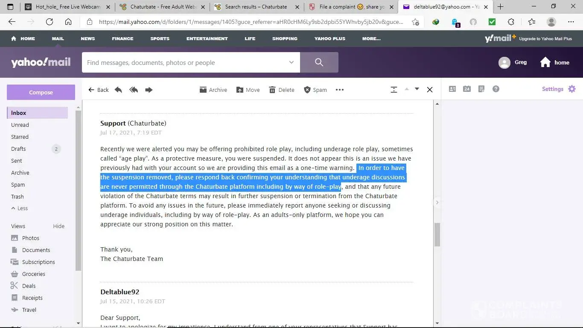Click the expand/collapse all messages icon
583x328 pixels.
coord(394,89)
